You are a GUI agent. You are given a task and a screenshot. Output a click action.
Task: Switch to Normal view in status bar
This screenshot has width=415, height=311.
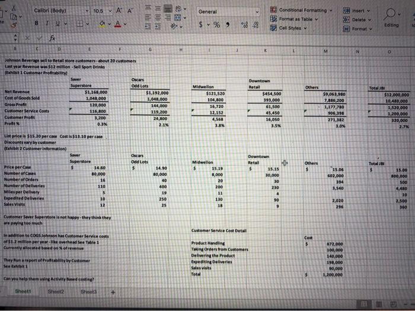point(365,304)
